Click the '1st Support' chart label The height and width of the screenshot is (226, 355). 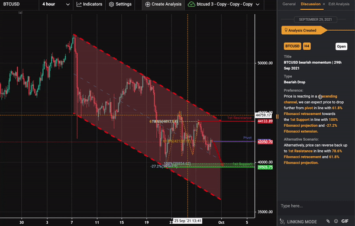242,164
